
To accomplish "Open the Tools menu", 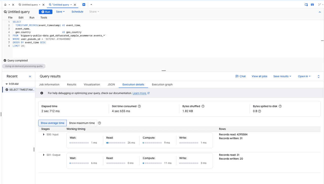I will 44,17.
